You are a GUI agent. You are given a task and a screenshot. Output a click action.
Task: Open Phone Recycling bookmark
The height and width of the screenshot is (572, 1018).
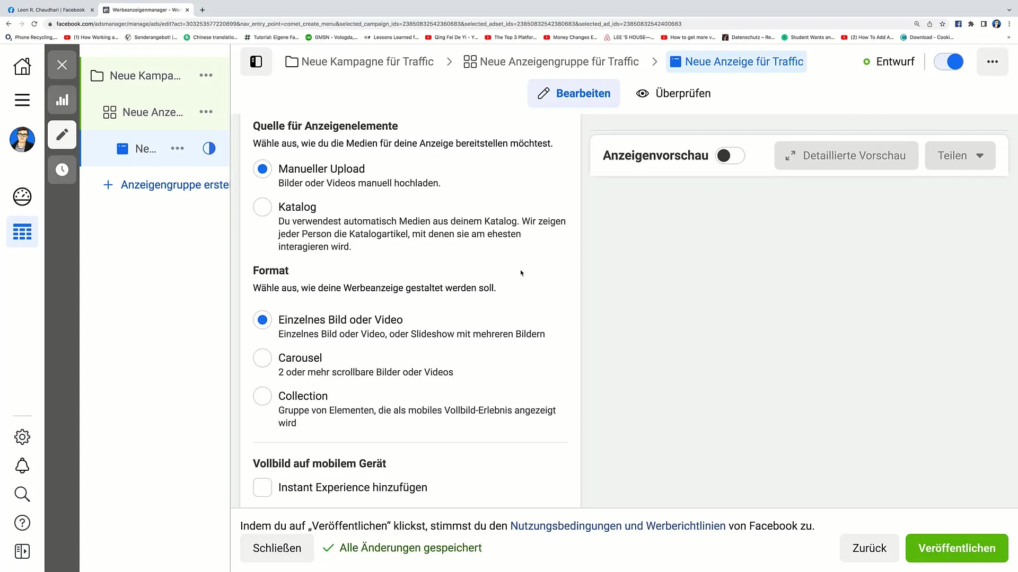pyautogui.click(x=32, y=37)
